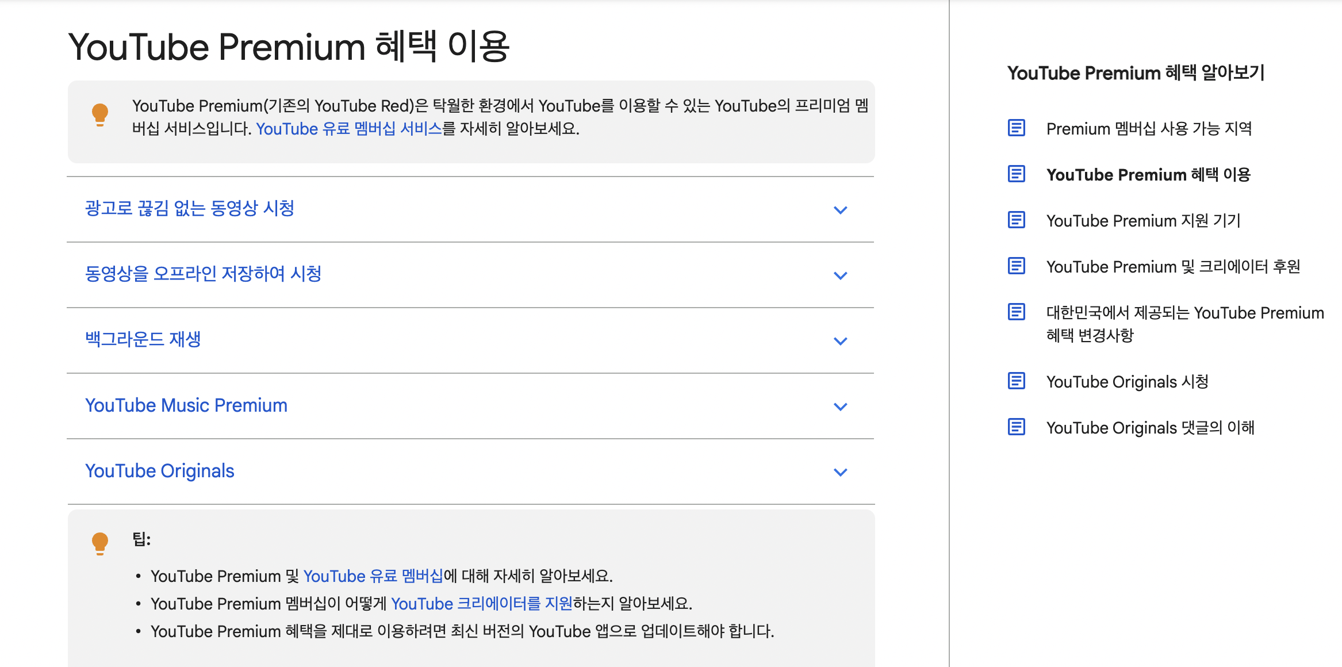The width and height of the screenshot is (1342, 667).
Task: Click article icon beside YouTube Originals 시청
Action: click(1016, 381)
